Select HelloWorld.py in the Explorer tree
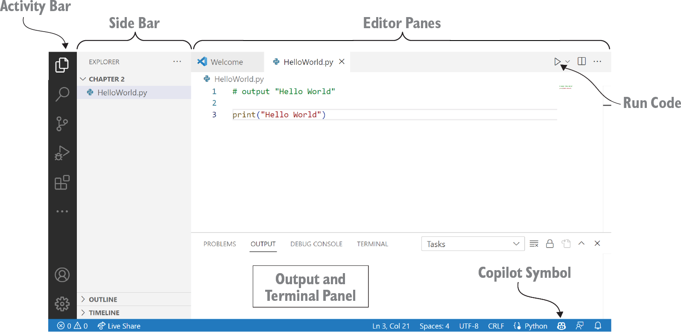 [122, 93]
